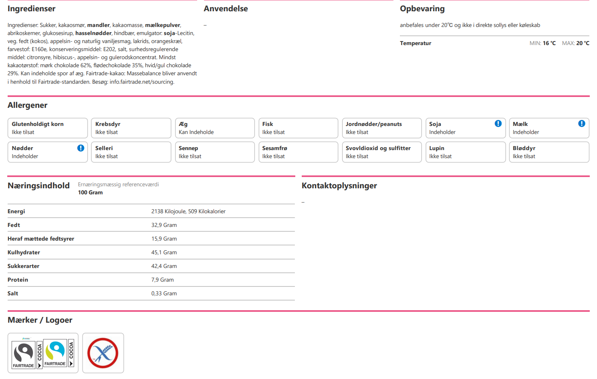Click the Sesamfrø allergen card

click(298, 152)
